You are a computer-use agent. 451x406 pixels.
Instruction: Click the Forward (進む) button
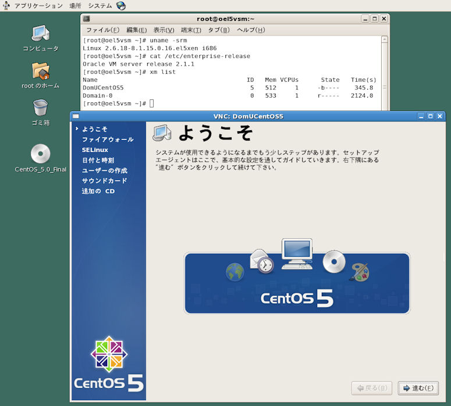(x=418, y=388)
